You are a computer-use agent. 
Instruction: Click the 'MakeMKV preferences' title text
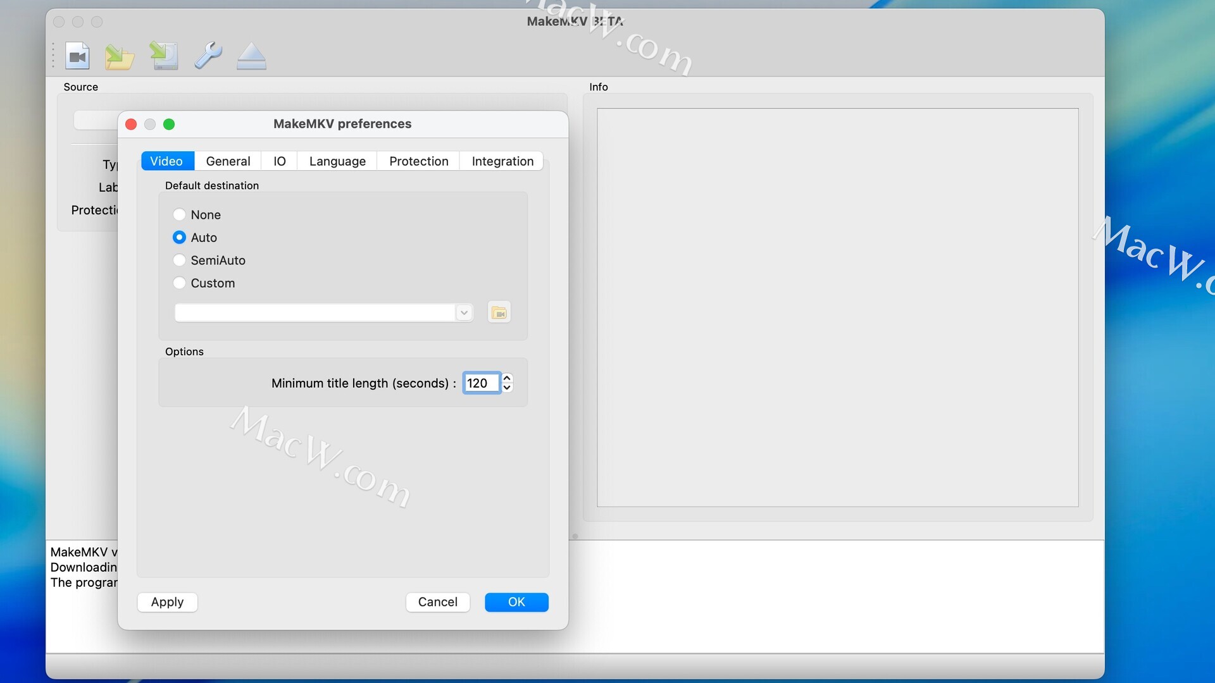(342, 124)
